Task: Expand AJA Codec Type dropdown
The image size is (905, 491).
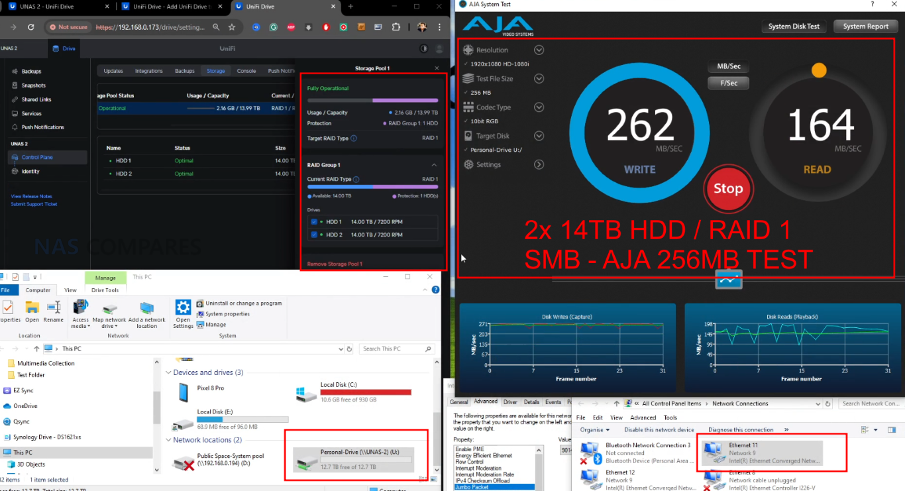Action: pyautogui.click(x=539, y=107)
